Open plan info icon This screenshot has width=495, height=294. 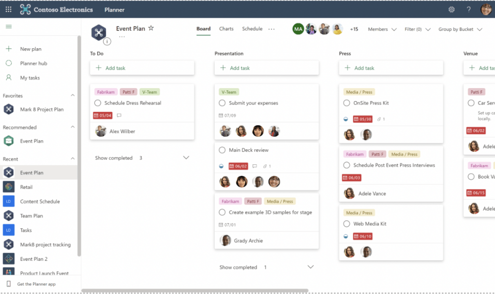tap(107, 41)
